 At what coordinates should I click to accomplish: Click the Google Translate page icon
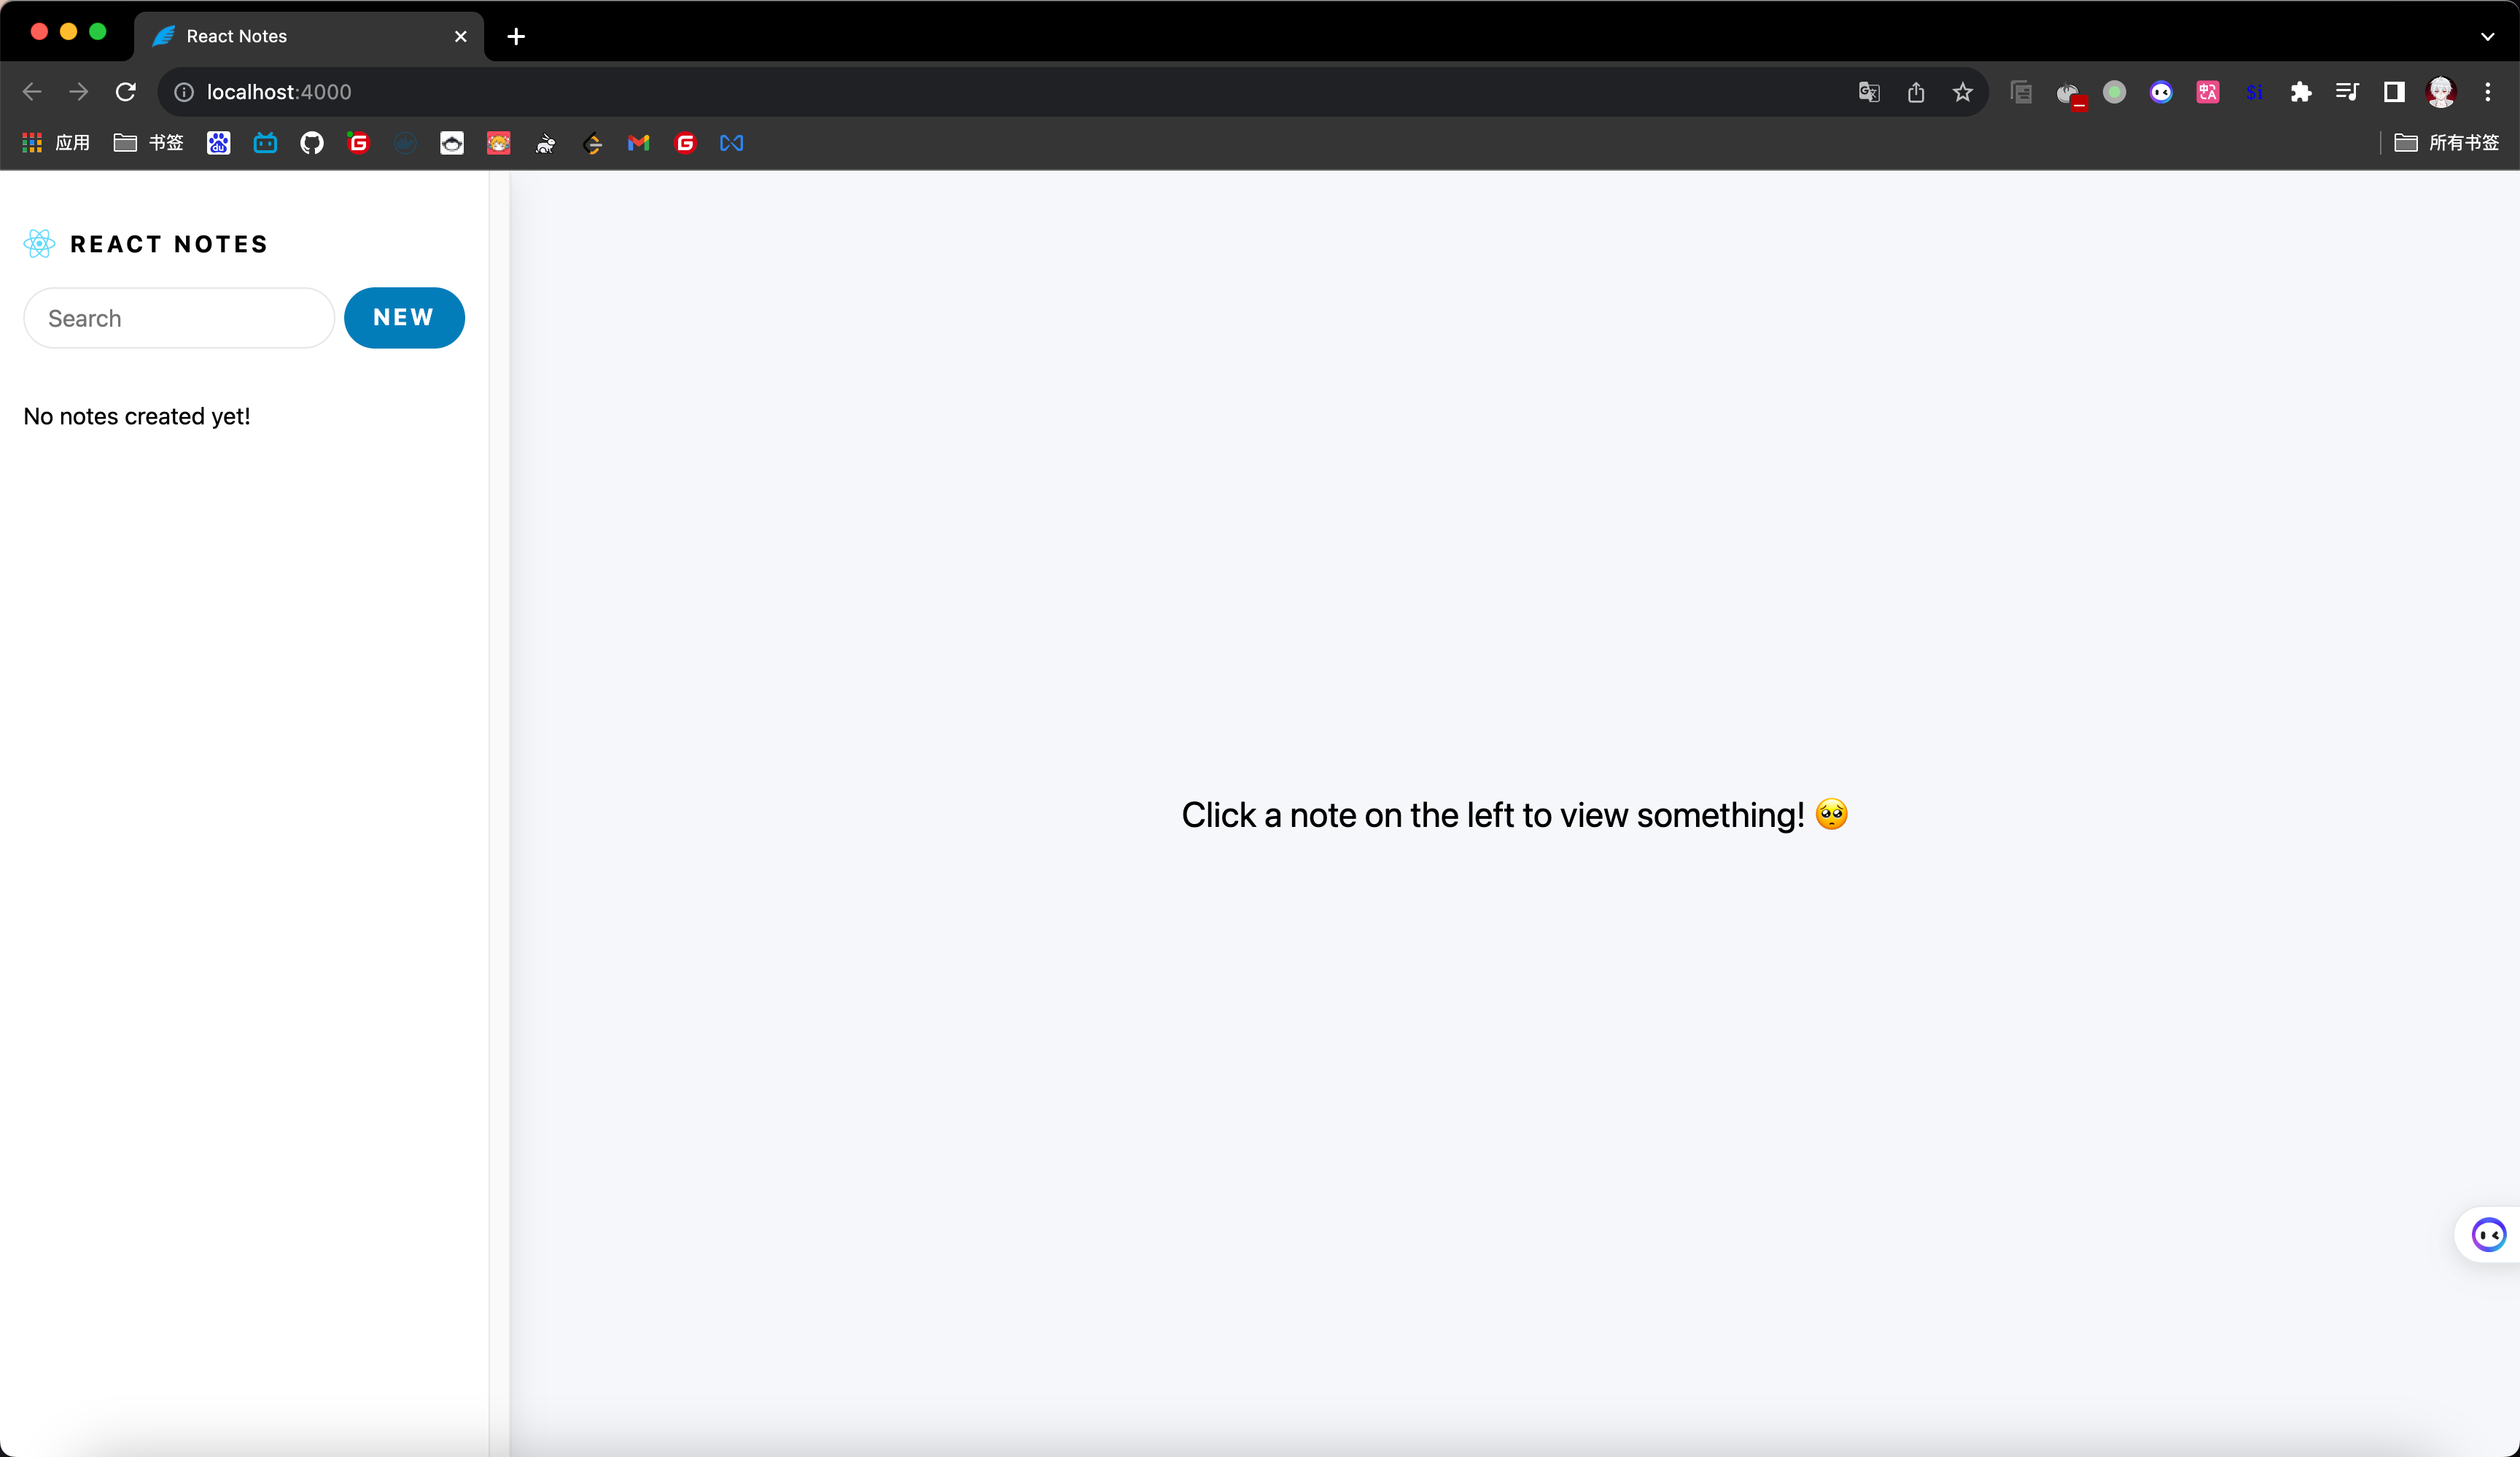(1868, 92)
